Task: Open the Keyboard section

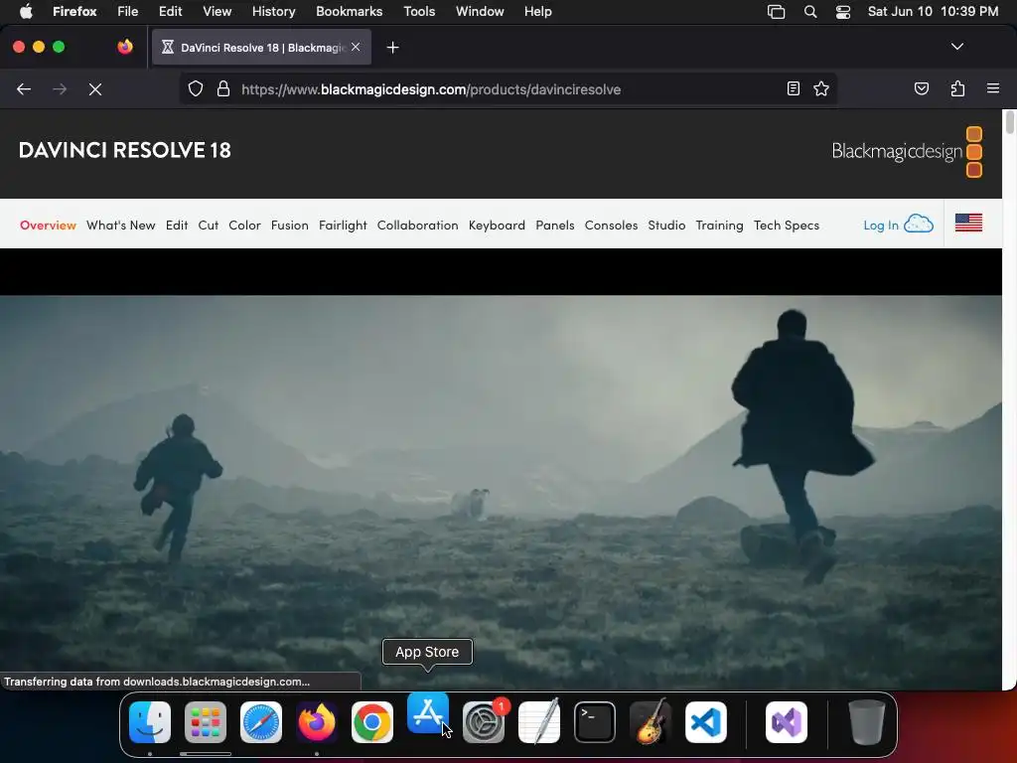Action: [497, 226]
